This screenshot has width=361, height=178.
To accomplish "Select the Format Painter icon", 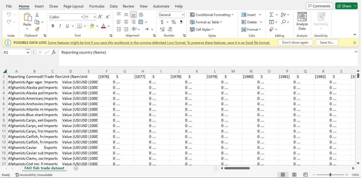I will click(x=37, y=29).
